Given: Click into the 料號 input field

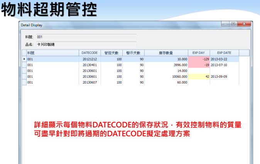Looking at the screenshot, I should [86, 37].
